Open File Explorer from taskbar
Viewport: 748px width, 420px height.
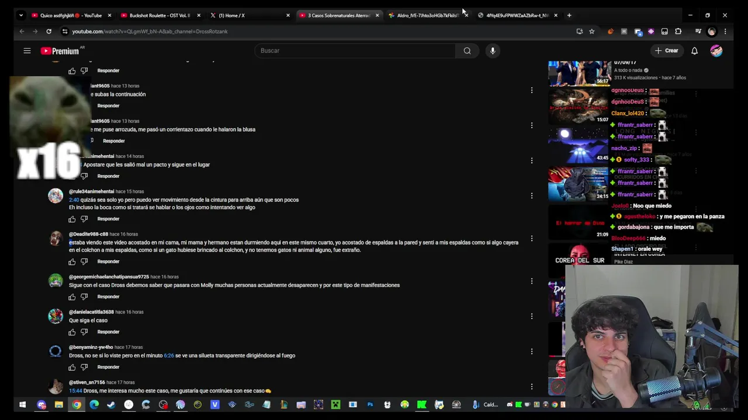tap(59, 404)
